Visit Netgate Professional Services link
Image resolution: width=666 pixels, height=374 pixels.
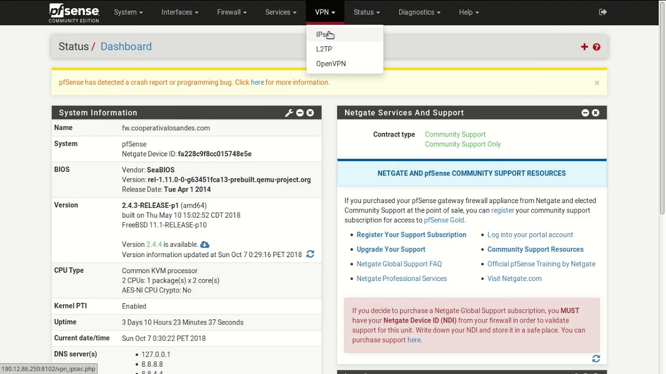402,278
